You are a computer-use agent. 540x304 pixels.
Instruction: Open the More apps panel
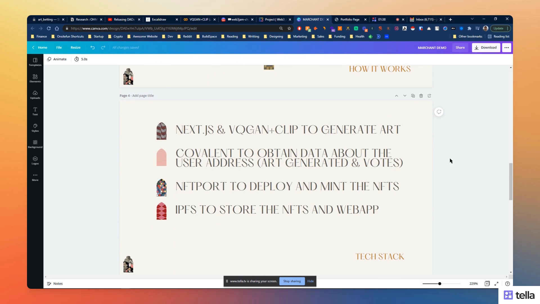(35, 177)
